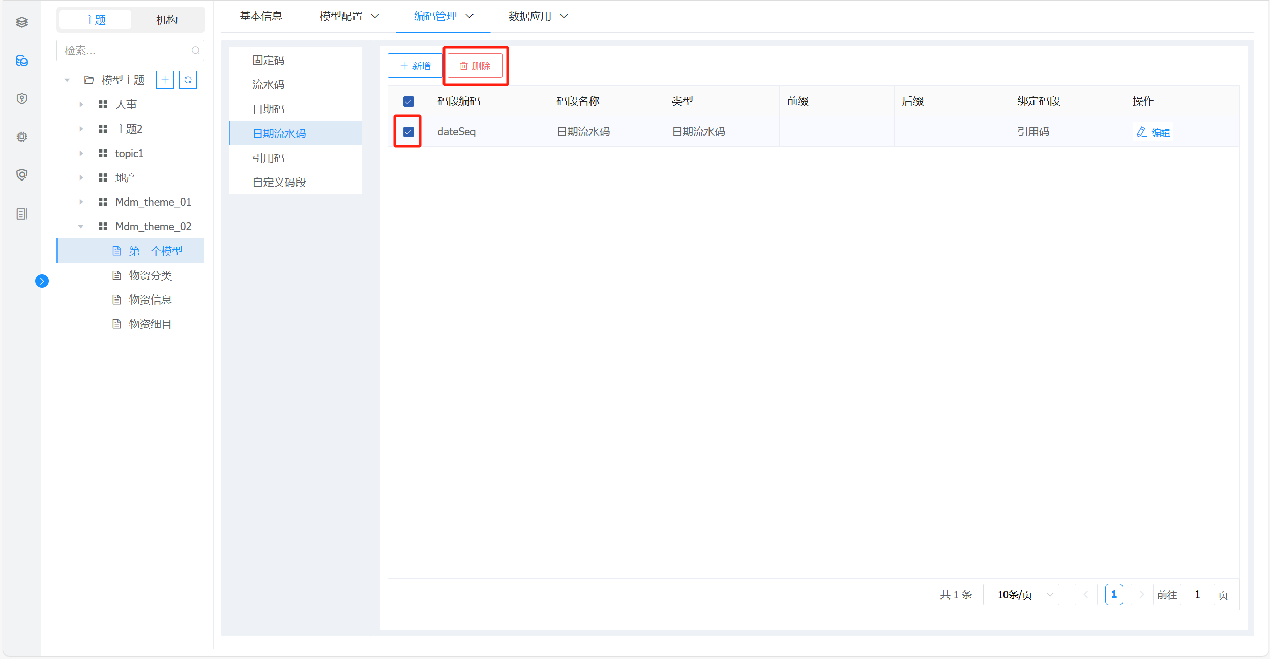The height and width of the screenshot is (659, 1270).
Task: Toggle the dateSeq row checkbox
Action: 408,132
